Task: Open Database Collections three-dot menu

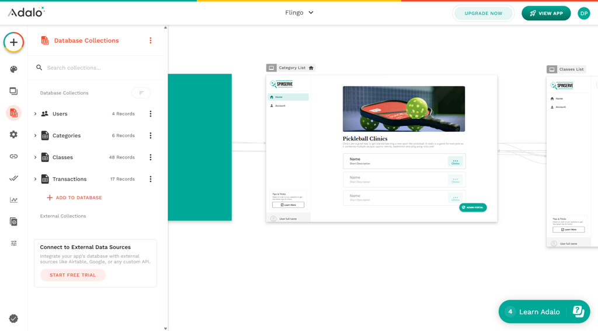Action: (151, 40)
